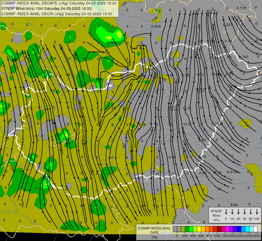Select the cyan CAPE legend swatch
The height and width of the screenshot is (241, 262).
[x=248, y=229]
